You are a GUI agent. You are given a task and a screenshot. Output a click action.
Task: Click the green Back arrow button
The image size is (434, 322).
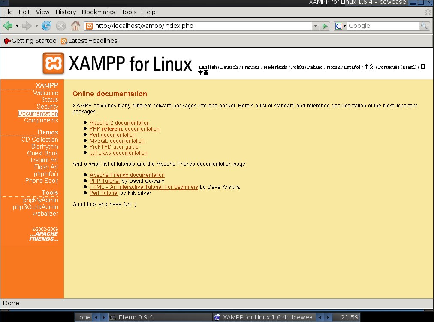8,26
